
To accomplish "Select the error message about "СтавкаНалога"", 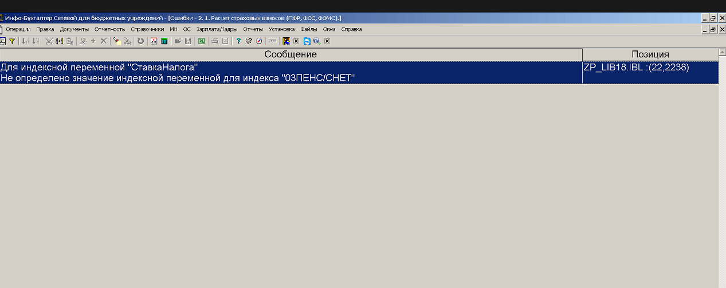I will [291, 72].
